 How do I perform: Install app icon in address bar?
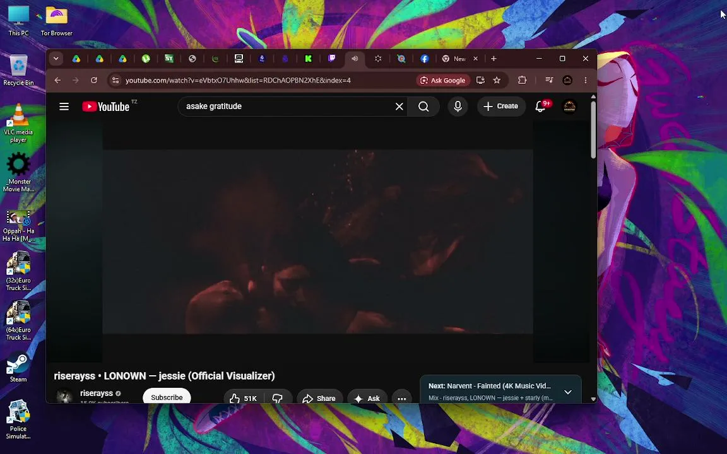[x=480, y=80]
